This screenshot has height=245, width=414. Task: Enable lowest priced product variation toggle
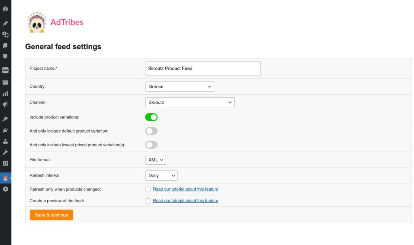[x=151, y=145]
